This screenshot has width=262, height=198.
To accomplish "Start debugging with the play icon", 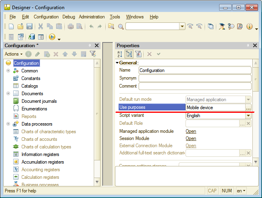I will point(52,37).
